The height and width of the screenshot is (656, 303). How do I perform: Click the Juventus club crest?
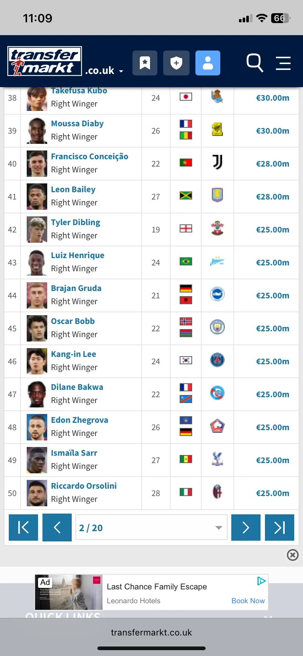(217, 162)
